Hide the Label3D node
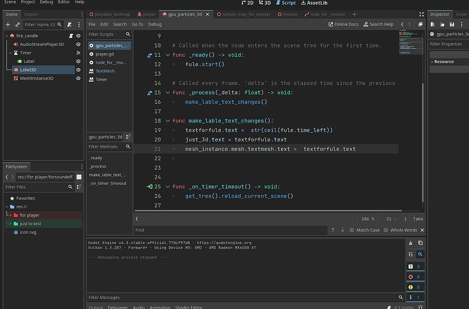This screenshot has width=469, height=309. click(77, 70)
